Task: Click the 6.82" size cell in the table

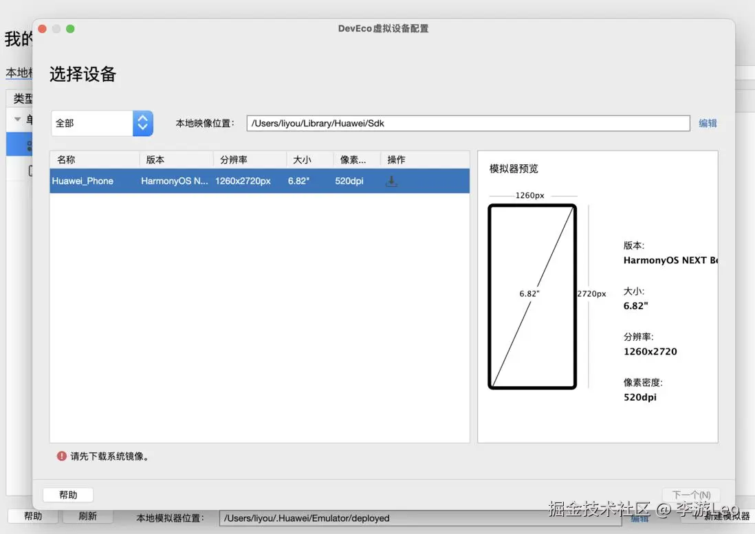Action: pyautogui.click(x=298, y=181)
